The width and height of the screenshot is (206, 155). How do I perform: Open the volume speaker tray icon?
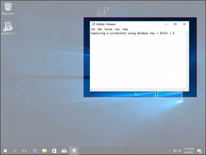(180, 150)
